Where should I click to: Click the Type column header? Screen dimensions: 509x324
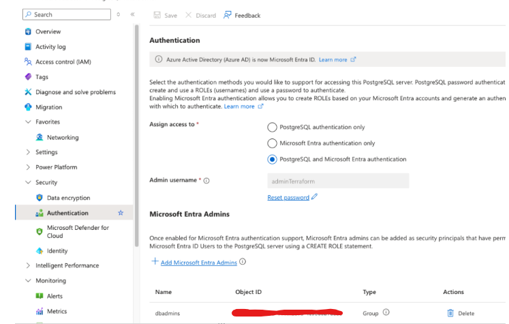tap(369, 292)
